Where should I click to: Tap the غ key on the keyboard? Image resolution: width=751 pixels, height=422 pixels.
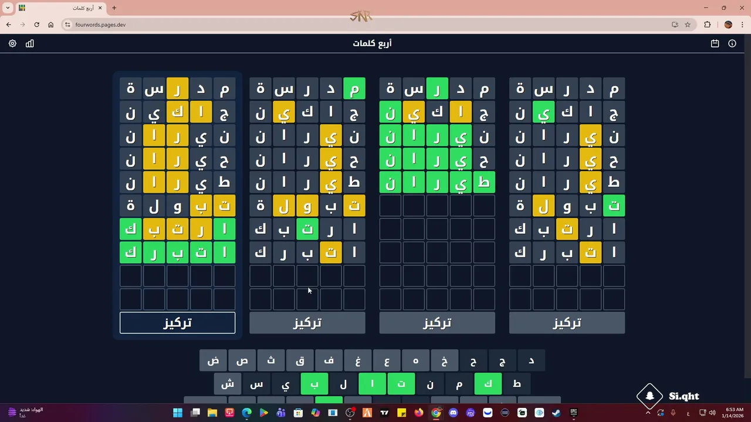click(x=358, y=360)
